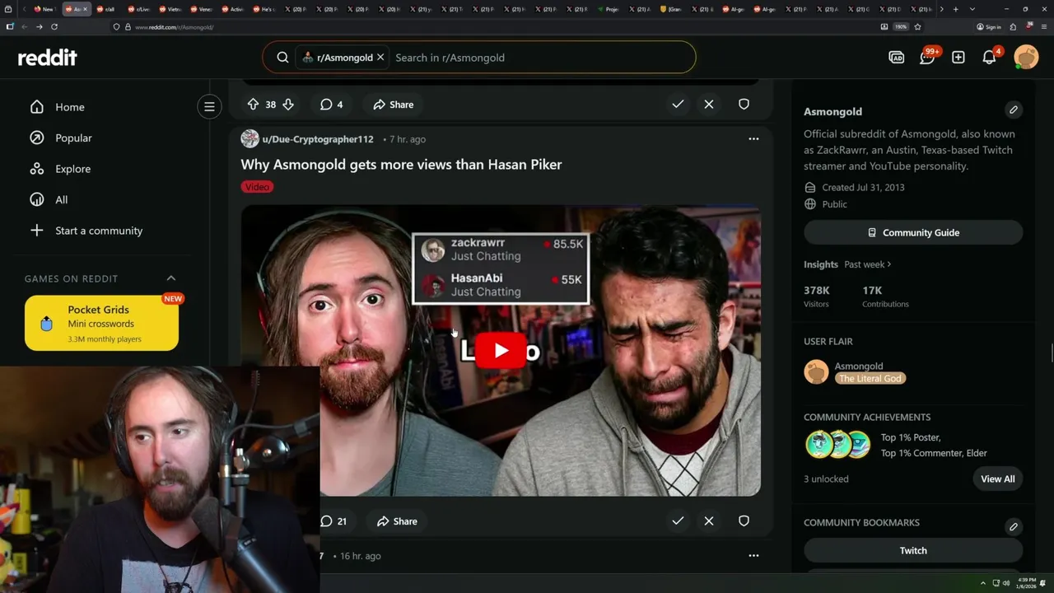Open the u/Due-Cryptographer112 profile link
1054x593 pixels.
pos(317,139)
